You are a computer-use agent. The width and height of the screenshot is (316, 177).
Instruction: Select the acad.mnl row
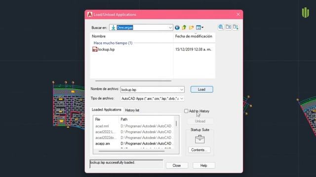point(133,126)
